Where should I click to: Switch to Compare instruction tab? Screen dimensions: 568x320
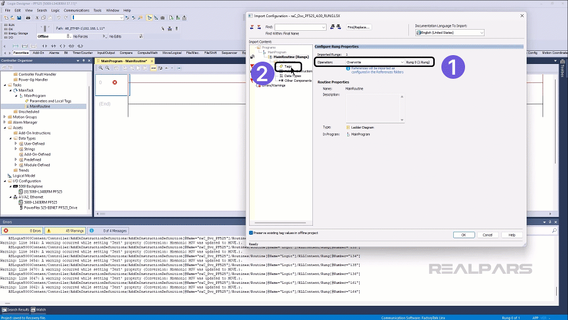[x=126, y=53]
